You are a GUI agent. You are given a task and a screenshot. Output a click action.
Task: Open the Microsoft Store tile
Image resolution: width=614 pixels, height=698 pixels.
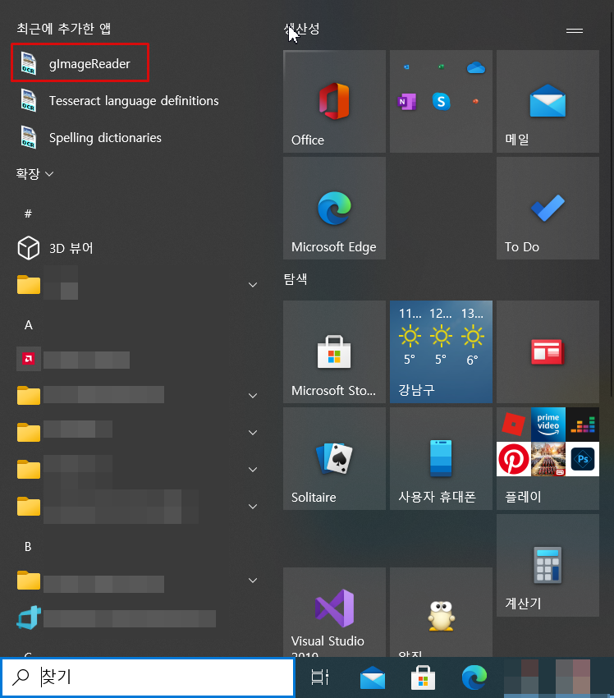(334, 351)
